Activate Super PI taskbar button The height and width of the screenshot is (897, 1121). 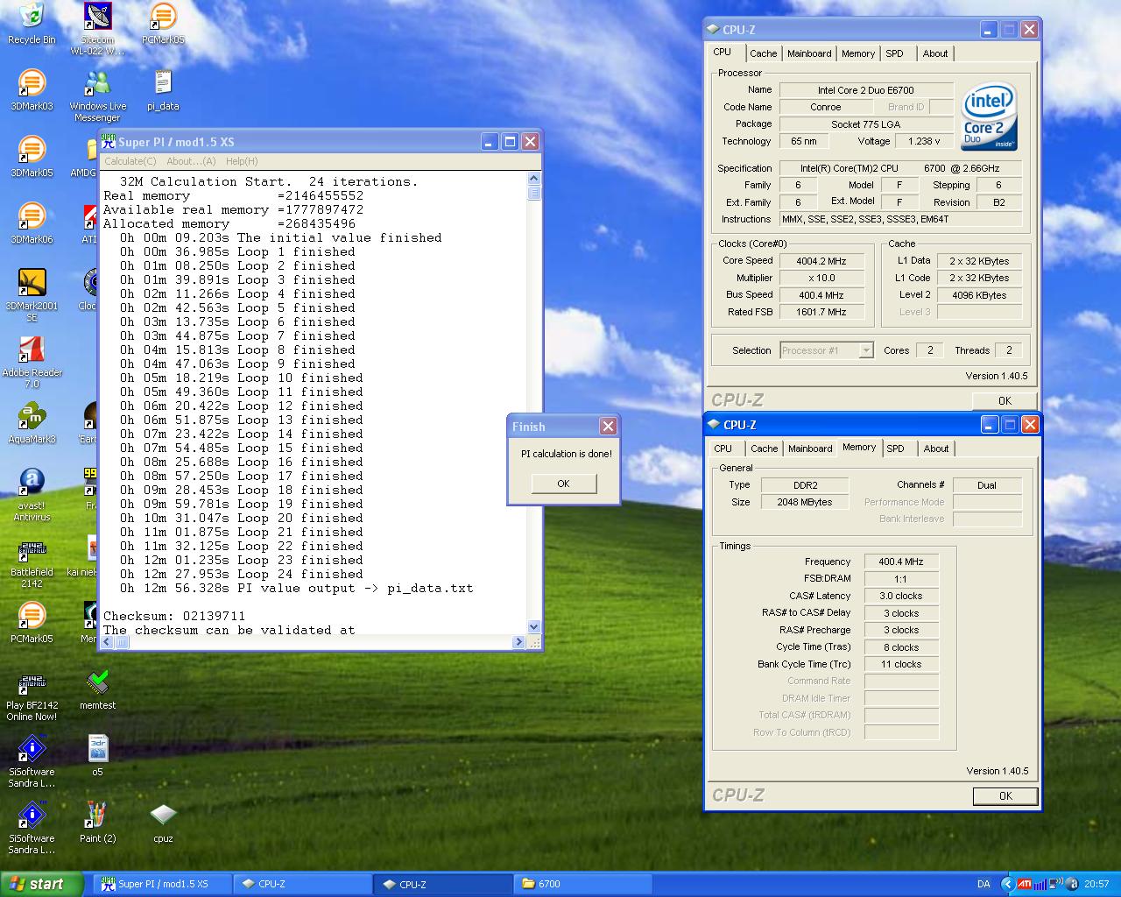tap(163, 884)
